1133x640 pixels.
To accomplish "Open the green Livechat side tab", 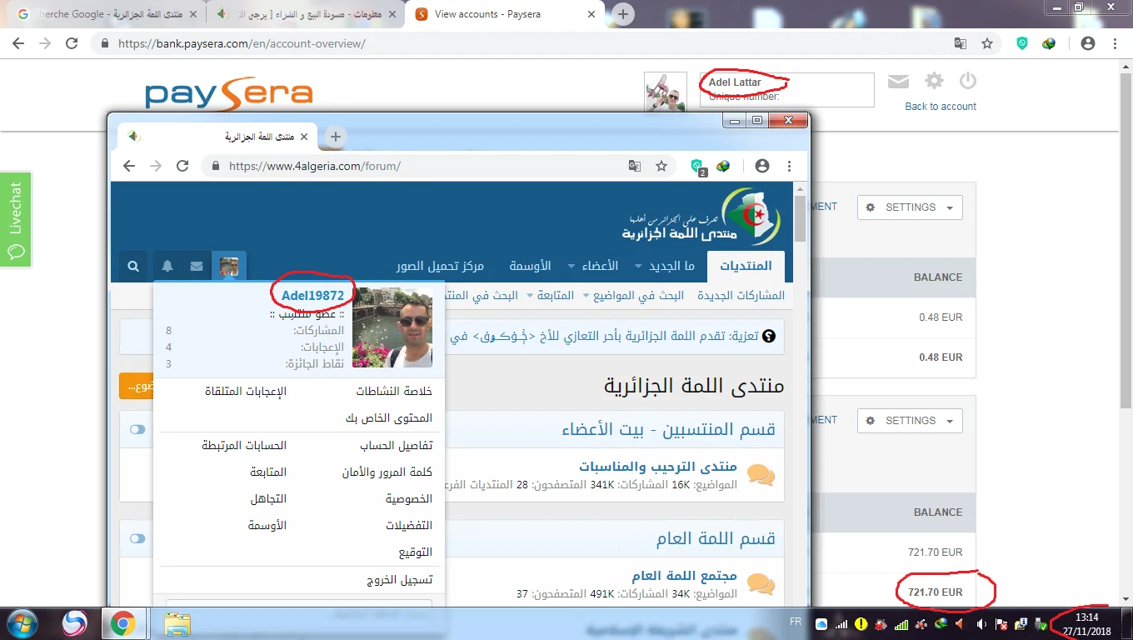I will (x=16, y=220).
